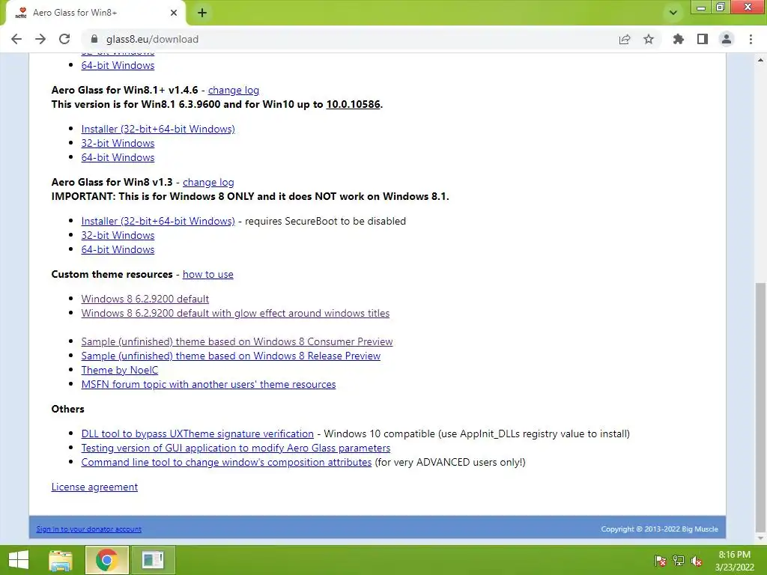
Task: Click the scrollbar up arrow
Action: (760, 60)
